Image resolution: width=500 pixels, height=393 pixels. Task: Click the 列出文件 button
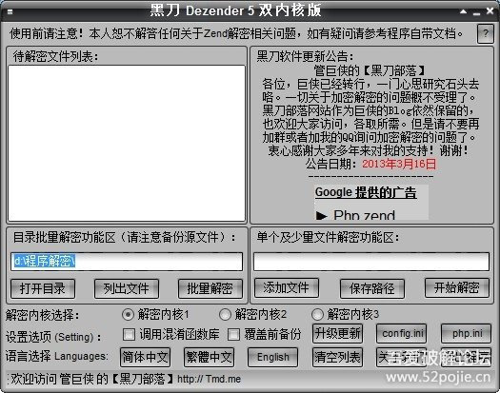click(127, 288)
